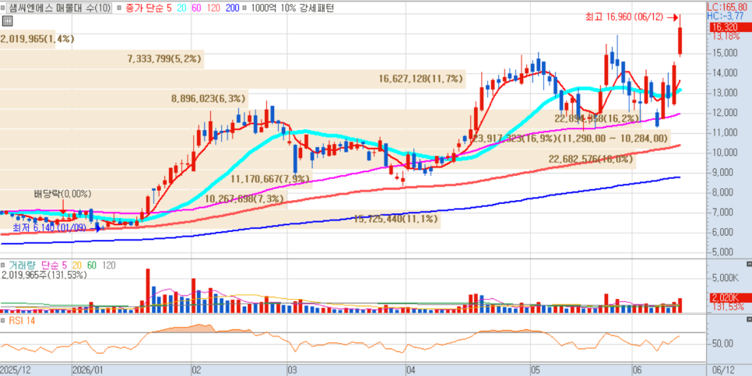Click the red 5-period price MA legend
The height and width of the screenshot is (376, 752).
(169, 8)
